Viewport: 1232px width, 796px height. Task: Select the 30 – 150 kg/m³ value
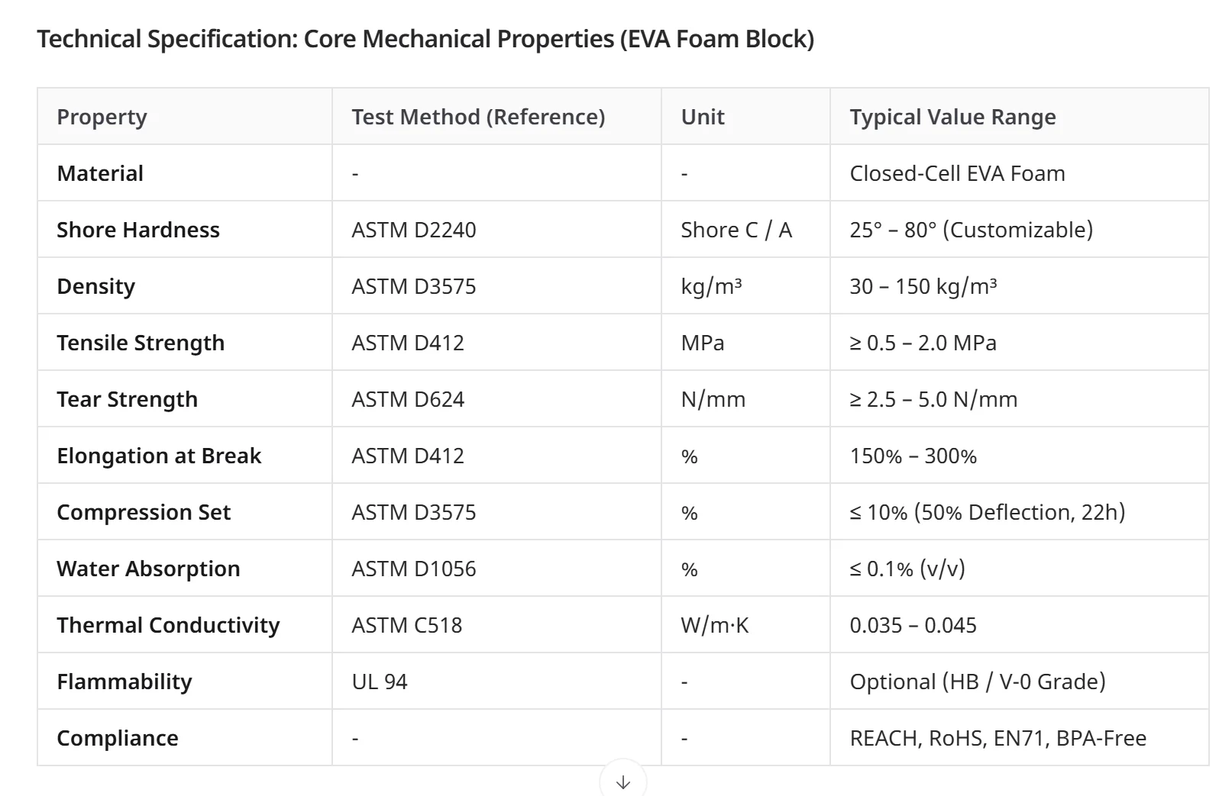[923, 286]
